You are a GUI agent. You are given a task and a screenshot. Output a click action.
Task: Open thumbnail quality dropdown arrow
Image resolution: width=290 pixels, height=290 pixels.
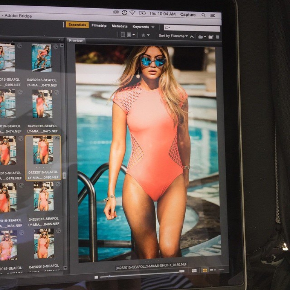134,35
